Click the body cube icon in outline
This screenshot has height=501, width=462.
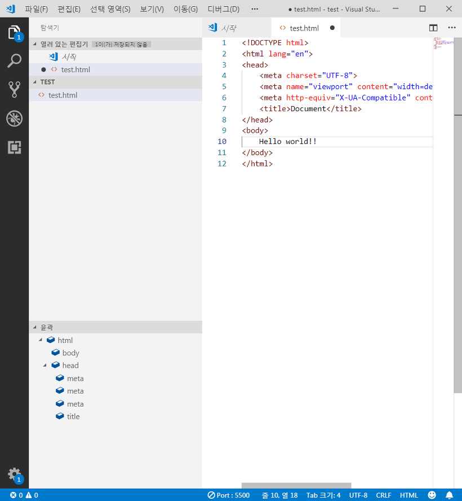[56, 353]
